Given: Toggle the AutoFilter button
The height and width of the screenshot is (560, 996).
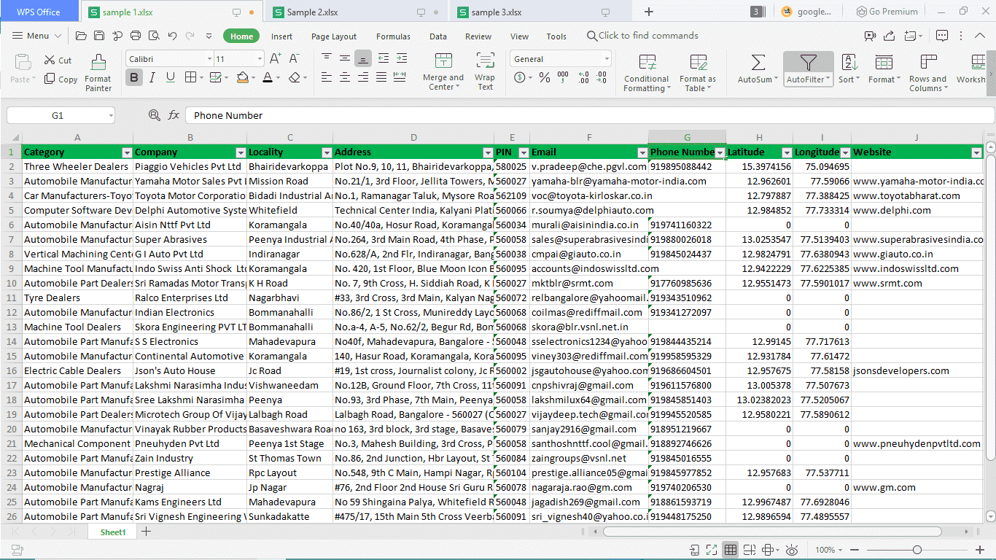Looking at the screenshot, I should coord(809,71).
